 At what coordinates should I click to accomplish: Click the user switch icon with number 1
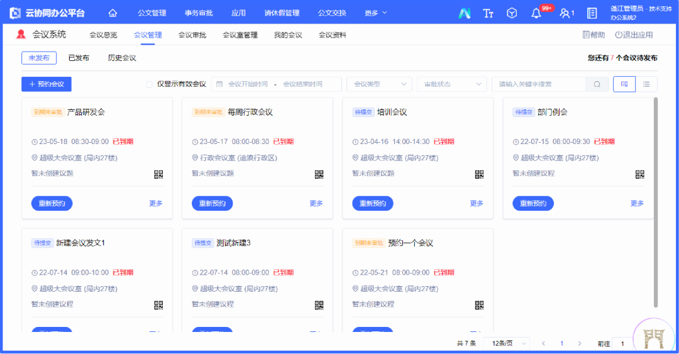coord(567,13)
